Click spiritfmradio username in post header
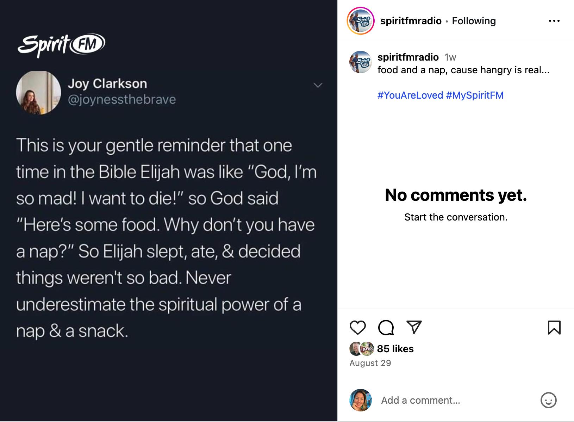Screen dimensions: 574x422 pos(411,21)
